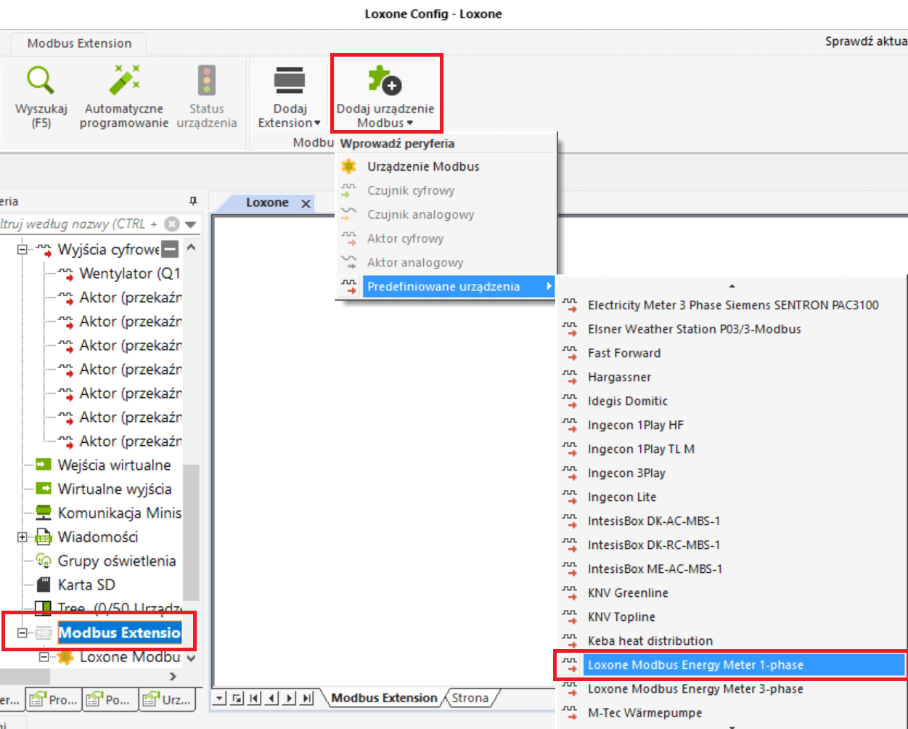Open the filter options dropdown arrow
This screenshot has width=908, height=729.
191,224
